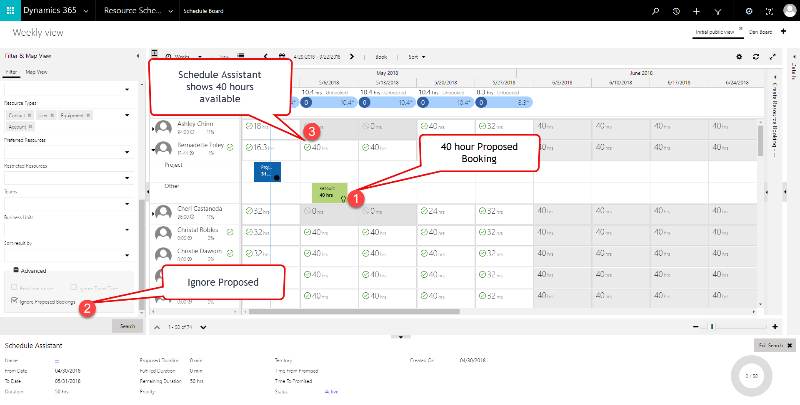Refresh the schedule board
Image resolution: width=800 pixels, height=405 pixels.
pyautogui.click(x=756, y=57)
